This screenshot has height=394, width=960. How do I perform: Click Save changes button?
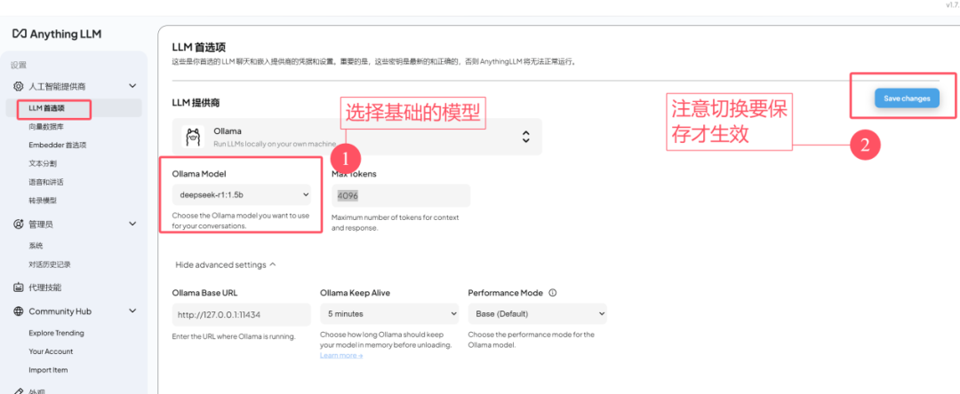click(907, 98)
